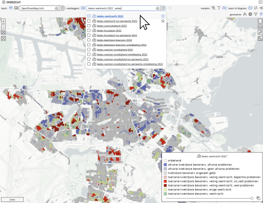Click the fullscreen icon at top right of map
Viewport: 263px width, 203px height.
tap(260, 21)
